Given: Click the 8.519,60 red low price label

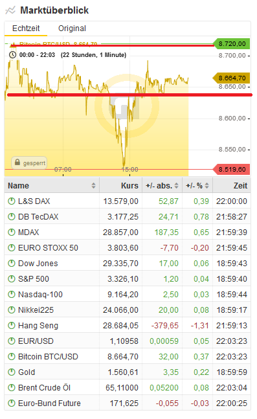Looking at the screenshot, I should (x=232, y=169).
